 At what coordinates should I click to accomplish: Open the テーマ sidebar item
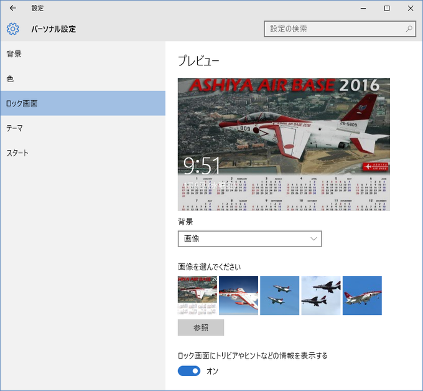pyautogui.click(x=83, y=128)
